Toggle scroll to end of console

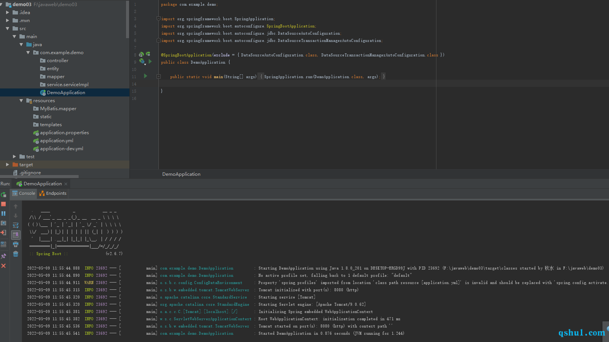point(16,235)
